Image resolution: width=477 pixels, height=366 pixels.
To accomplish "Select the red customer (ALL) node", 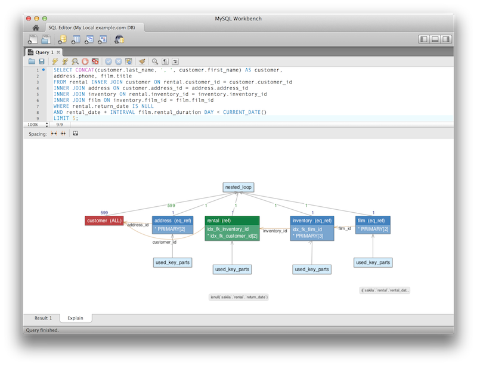I will coord(104,221).
